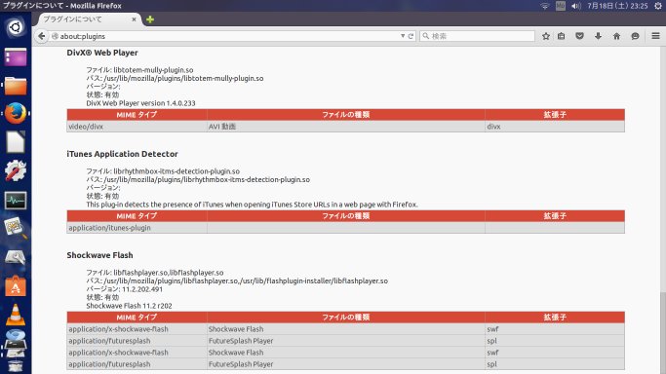Screen dimensions: 666x374
Task: Open URL history dropdown arrow
Action: click(x=403, y=36)
